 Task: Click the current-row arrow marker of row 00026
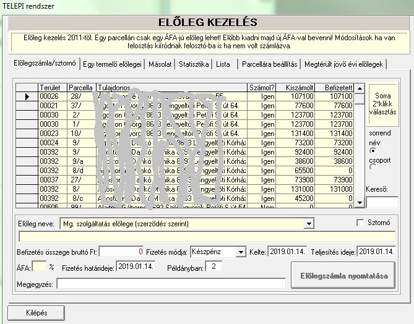click(27, 96)
